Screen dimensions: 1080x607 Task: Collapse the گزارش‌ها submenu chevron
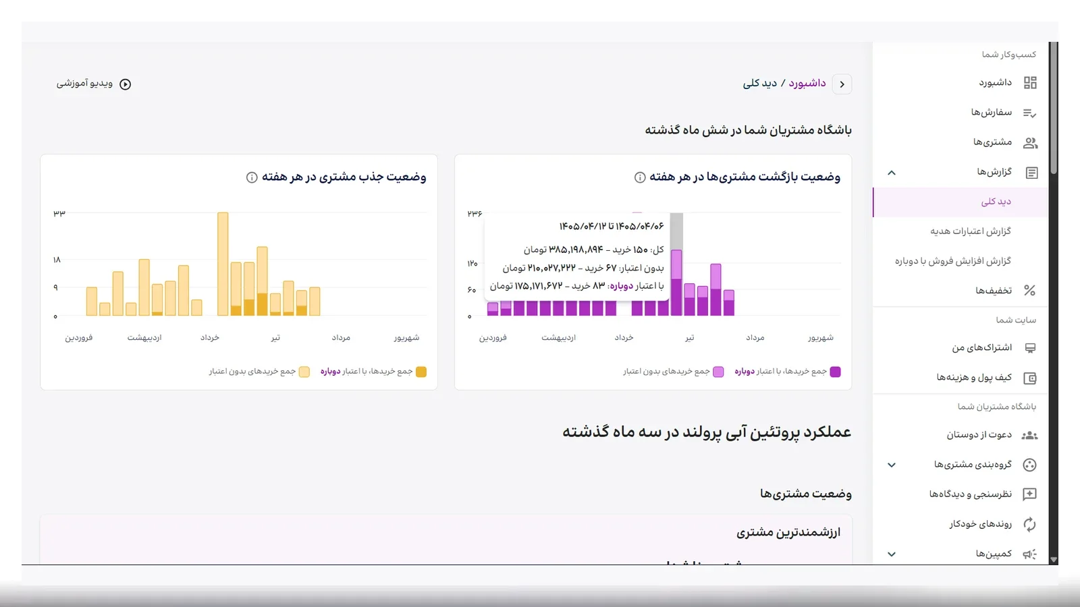tap(892, 173)
